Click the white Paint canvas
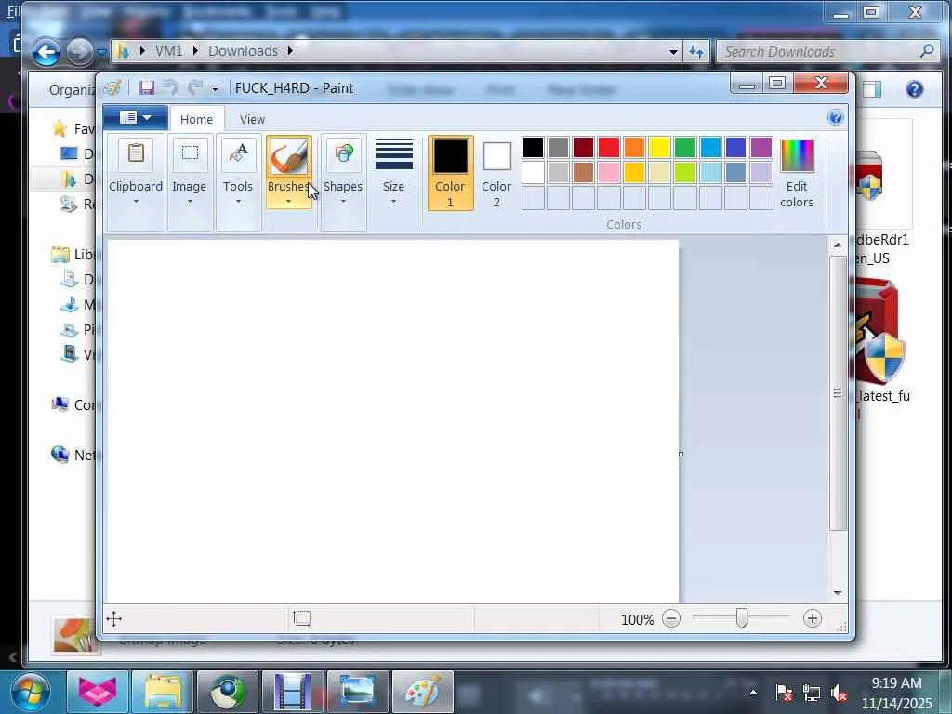 point(392,421)
